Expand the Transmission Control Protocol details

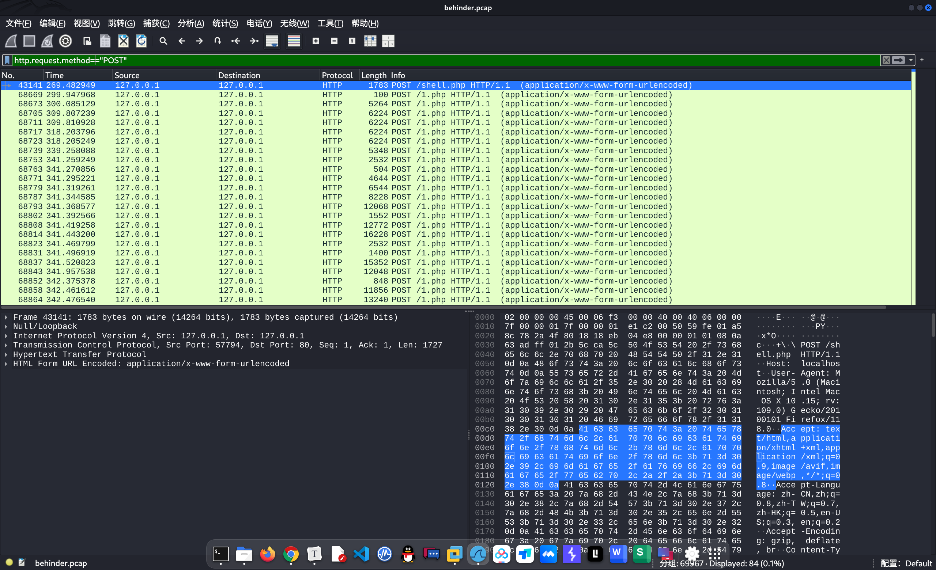pos(6,345)
